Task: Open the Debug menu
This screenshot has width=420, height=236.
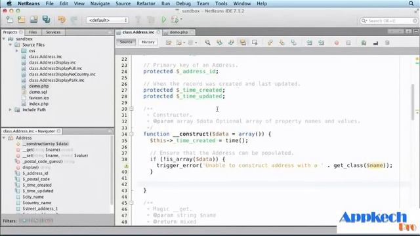Action: [x=184, y=3]
